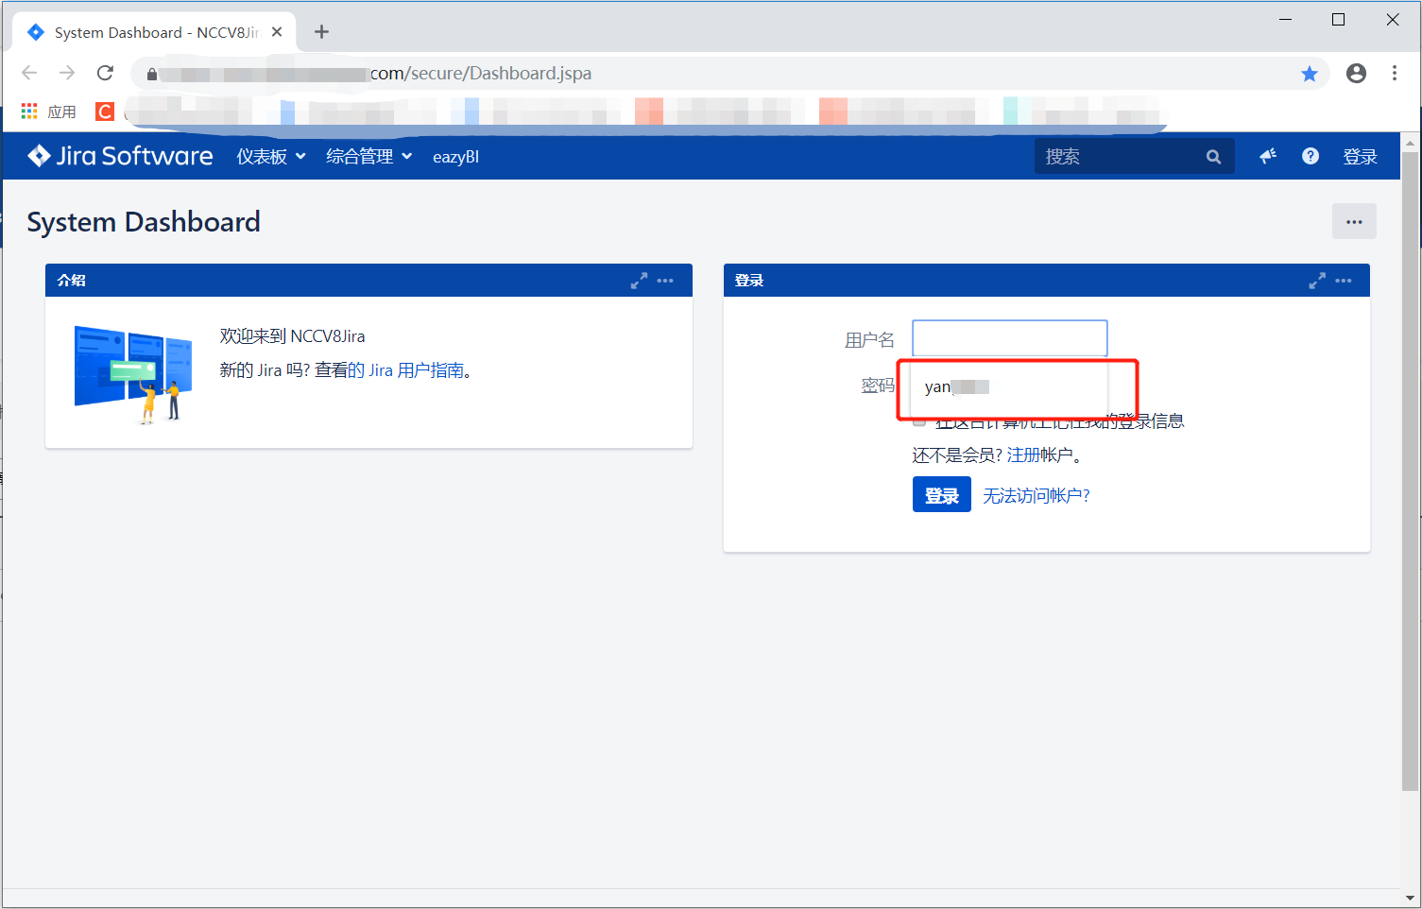Open the help question mark icon
Screen dimensions: 1422x909
coord(1311,156)
